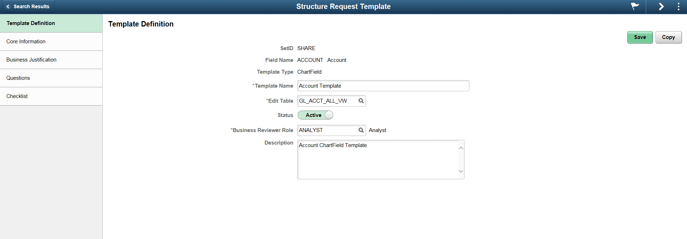Open the Business Reviewer Role lookup magnifier
687x239 pixels.
(x=361, y=130)
